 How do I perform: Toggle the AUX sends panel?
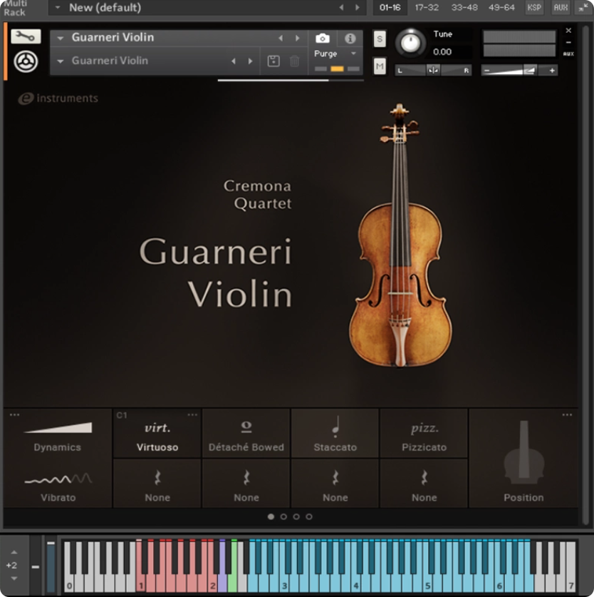pos(561,7)
